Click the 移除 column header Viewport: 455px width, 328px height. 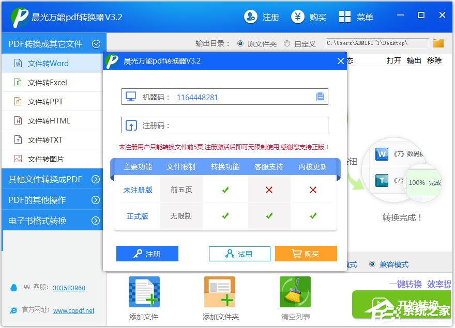click(x=434, y=60)
